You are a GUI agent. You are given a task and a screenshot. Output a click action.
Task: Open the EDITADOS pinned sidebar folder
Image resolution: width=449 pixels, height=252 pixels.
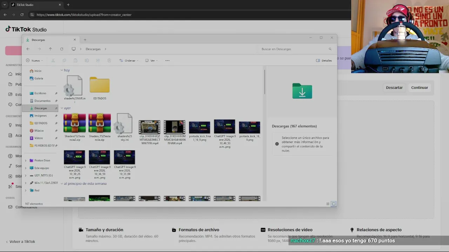click(40, 123)
